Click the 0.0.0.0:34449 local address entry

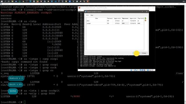53,36
